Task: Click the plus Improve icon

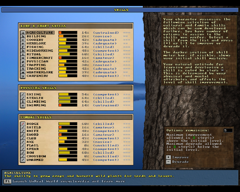Action: point(168,157)
